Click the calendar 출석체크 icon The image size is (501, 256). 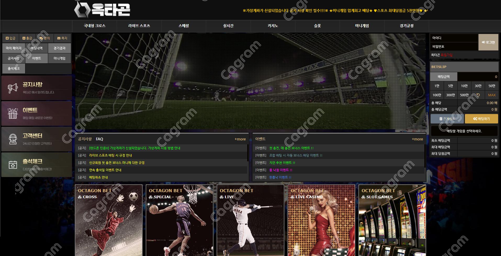click(x=13, y=165)
